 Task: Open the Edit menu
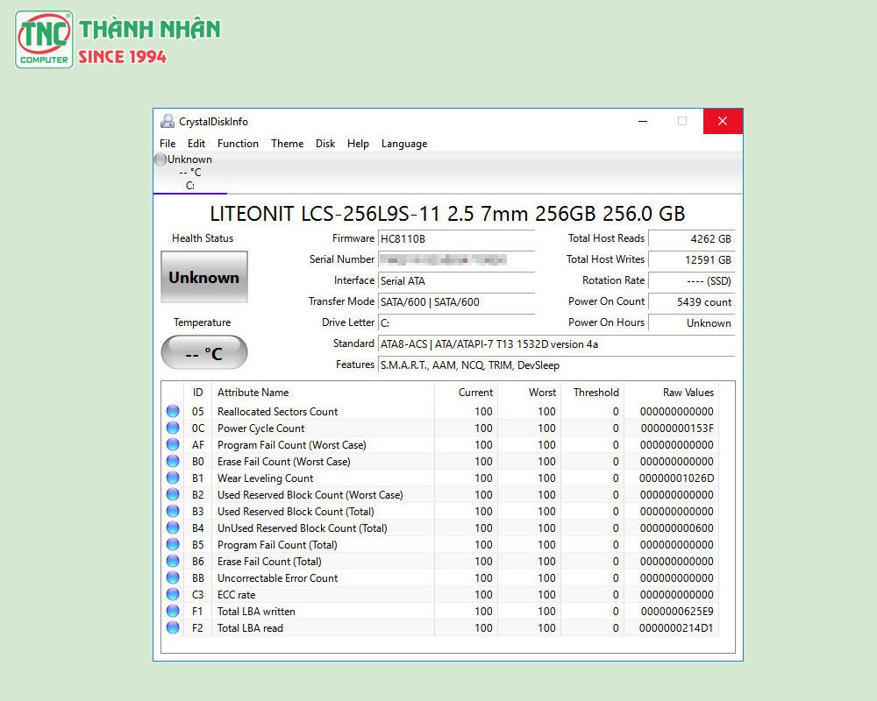[196, 144]
